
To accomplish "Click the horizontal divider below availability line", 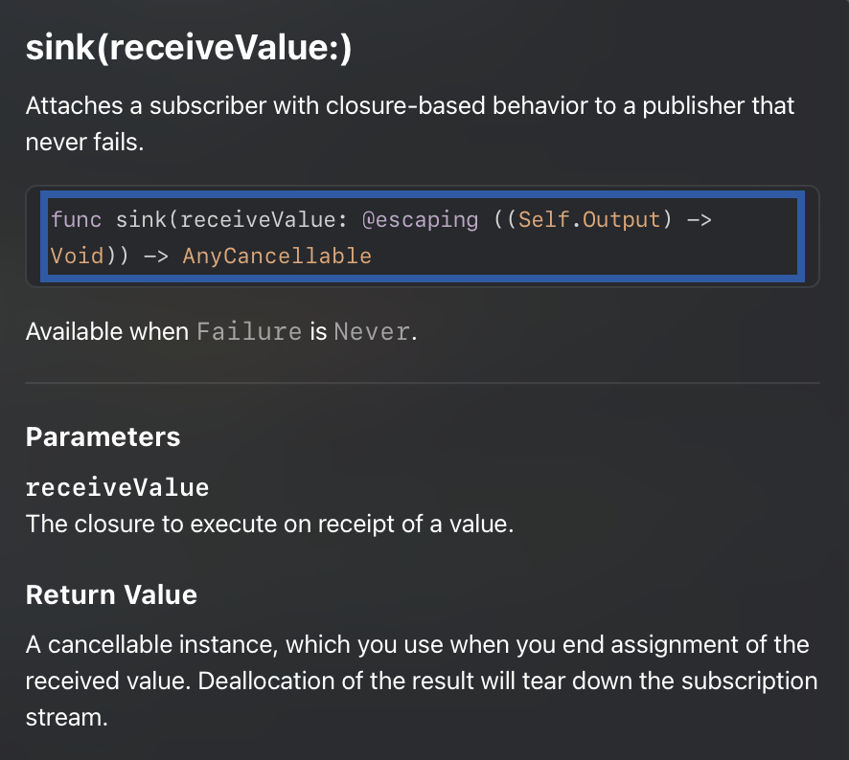I will click(423, 383).
